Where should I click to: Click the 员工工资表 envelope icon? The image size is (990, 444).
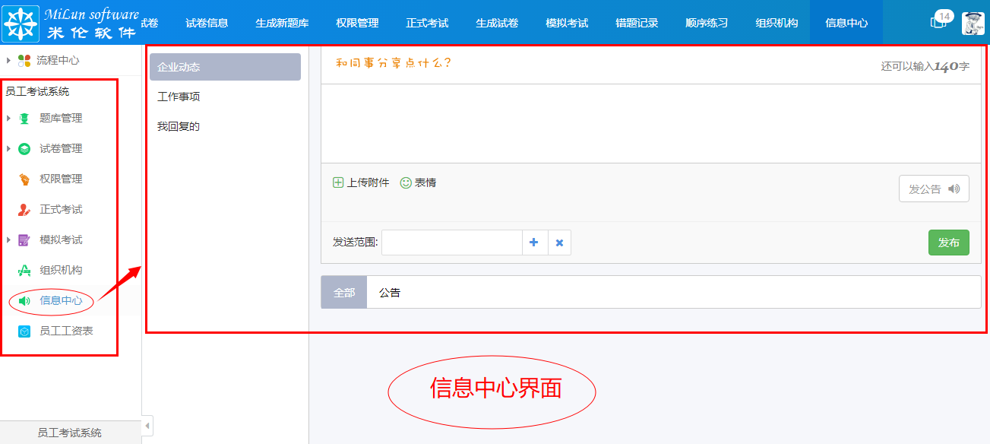[24, 331]
